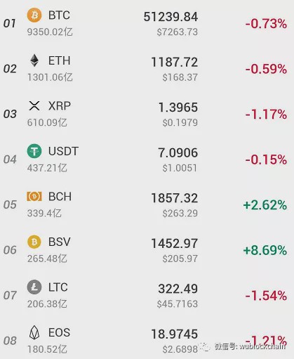This screenshot has height=359, width=294.
Task: Click the yellow BSV coin icon
Action: [x=34, y=242]
